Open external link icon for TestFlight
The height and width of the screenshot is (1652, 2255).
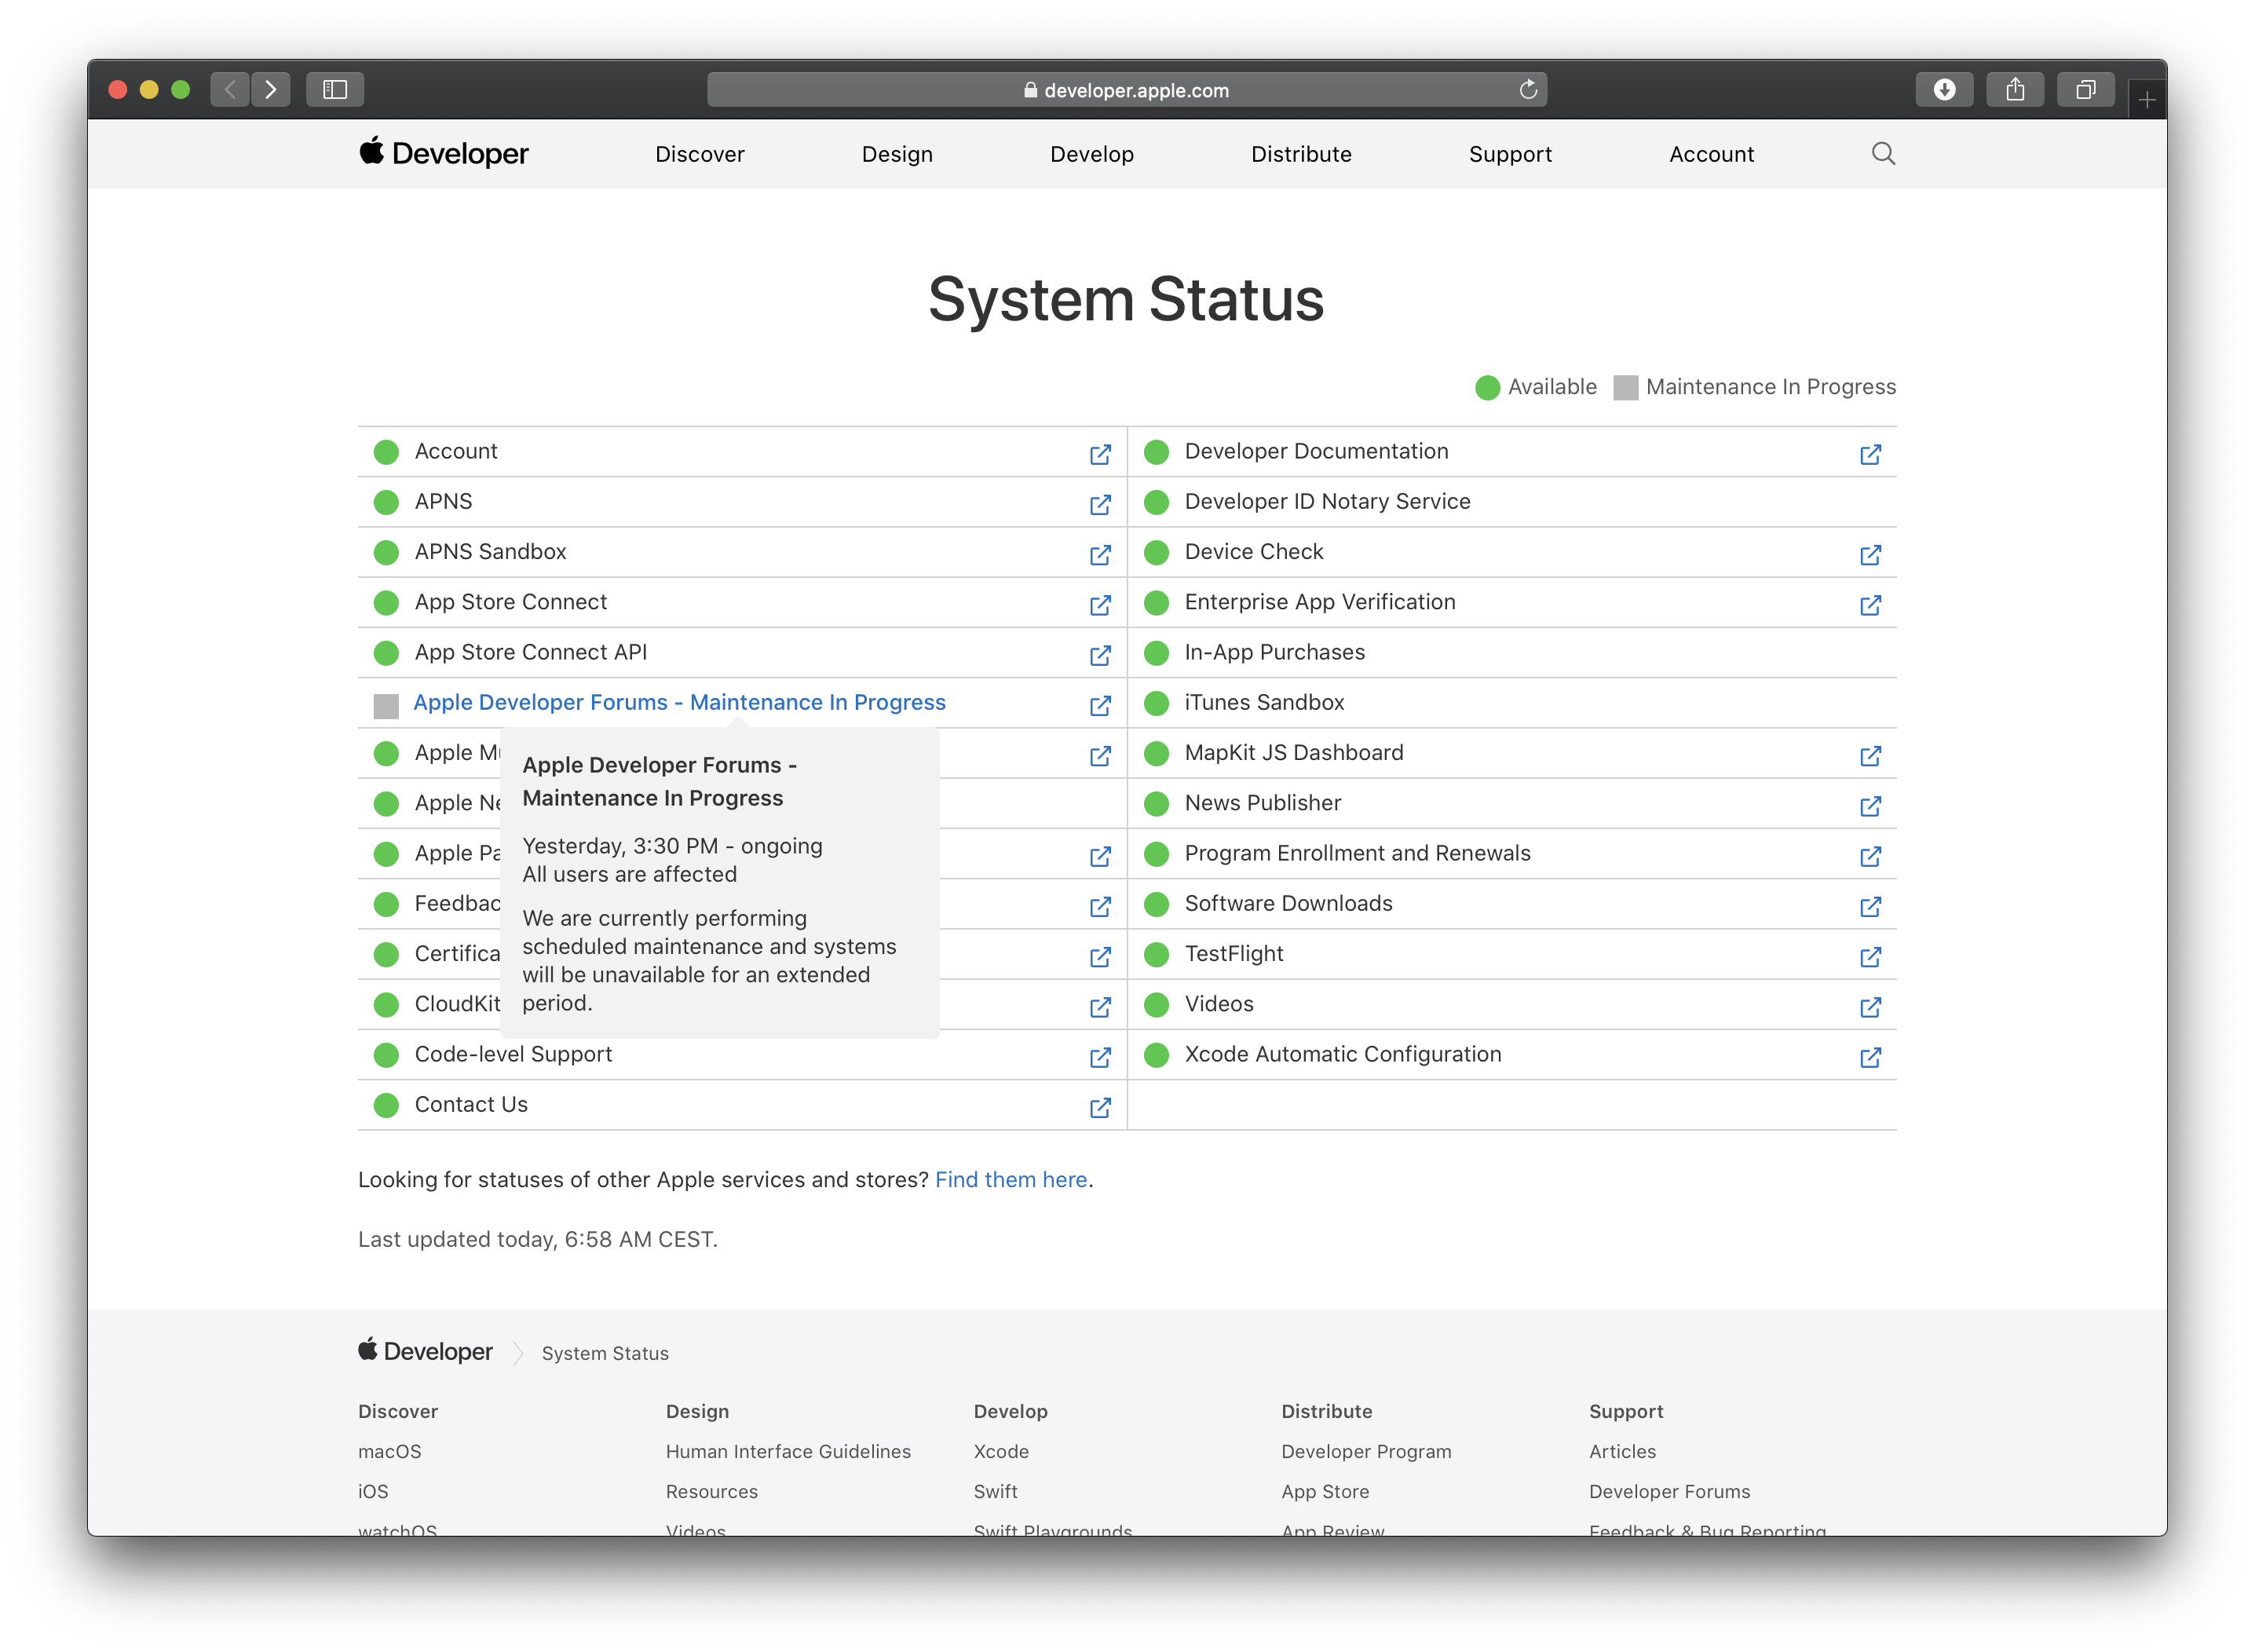click(x=1870, y=956)
